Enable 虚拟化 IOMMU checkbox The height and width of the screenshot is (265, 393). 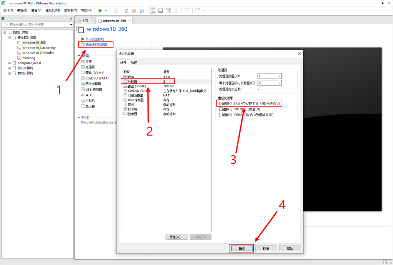tap(221, 115)
